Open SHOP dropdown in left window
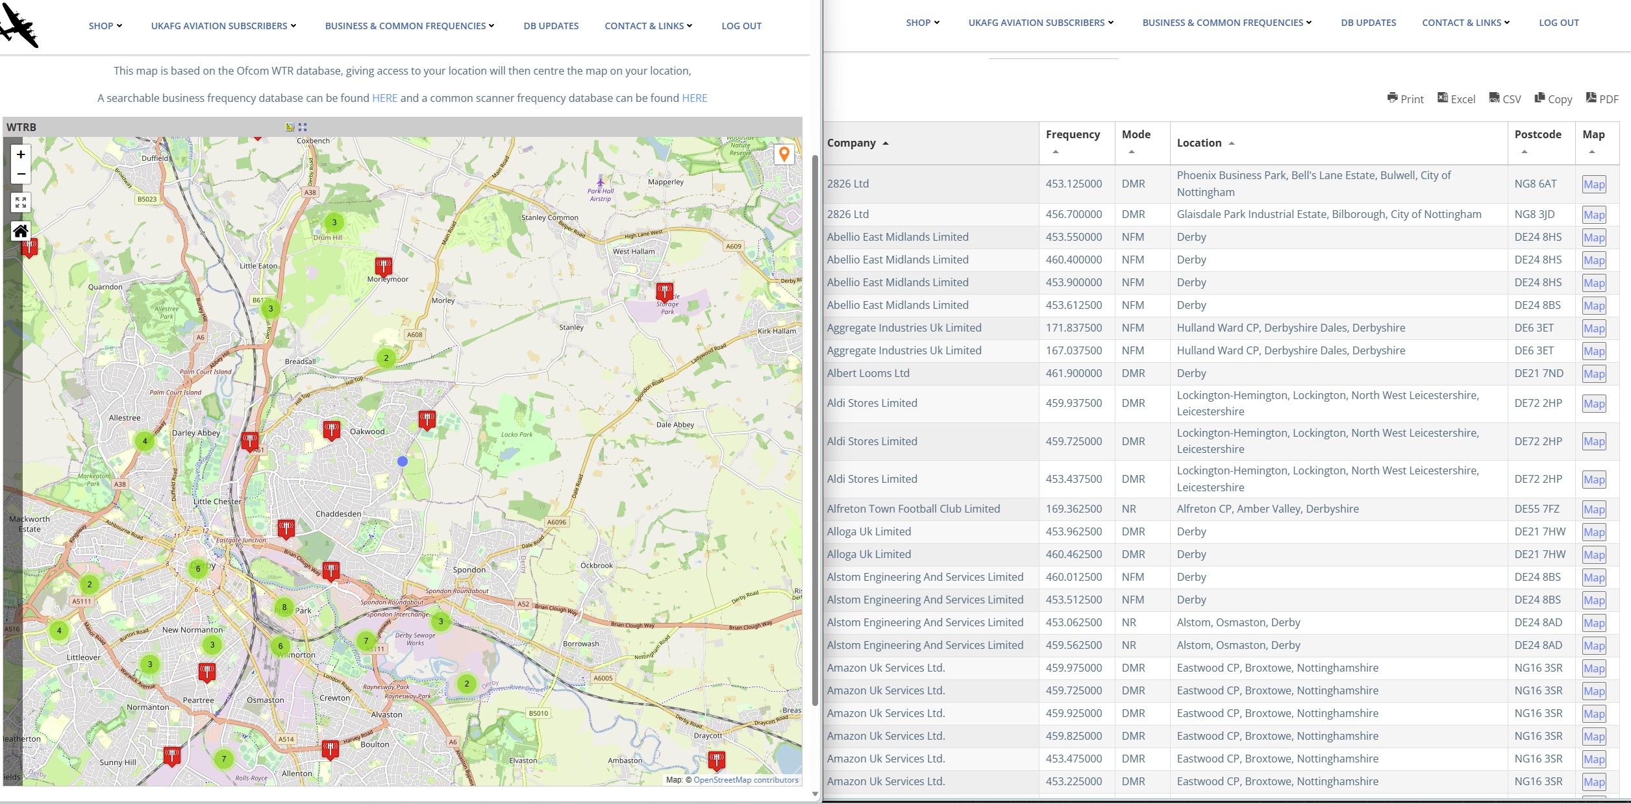This screenshot has width=1631, height=804. click(105, 26)
